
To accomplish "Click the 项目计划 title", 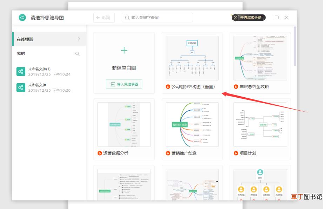I will pos(248,153).
